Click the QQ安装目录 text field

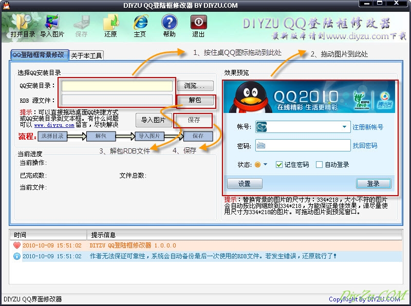[x=117, y=86]
